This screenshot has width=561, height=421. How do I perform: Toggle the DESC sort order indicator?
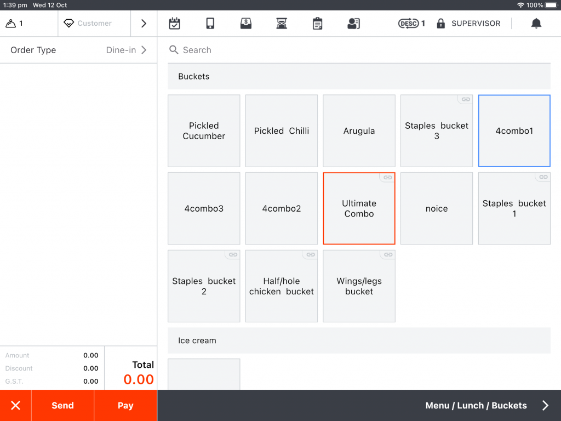(x=411, y=24)
